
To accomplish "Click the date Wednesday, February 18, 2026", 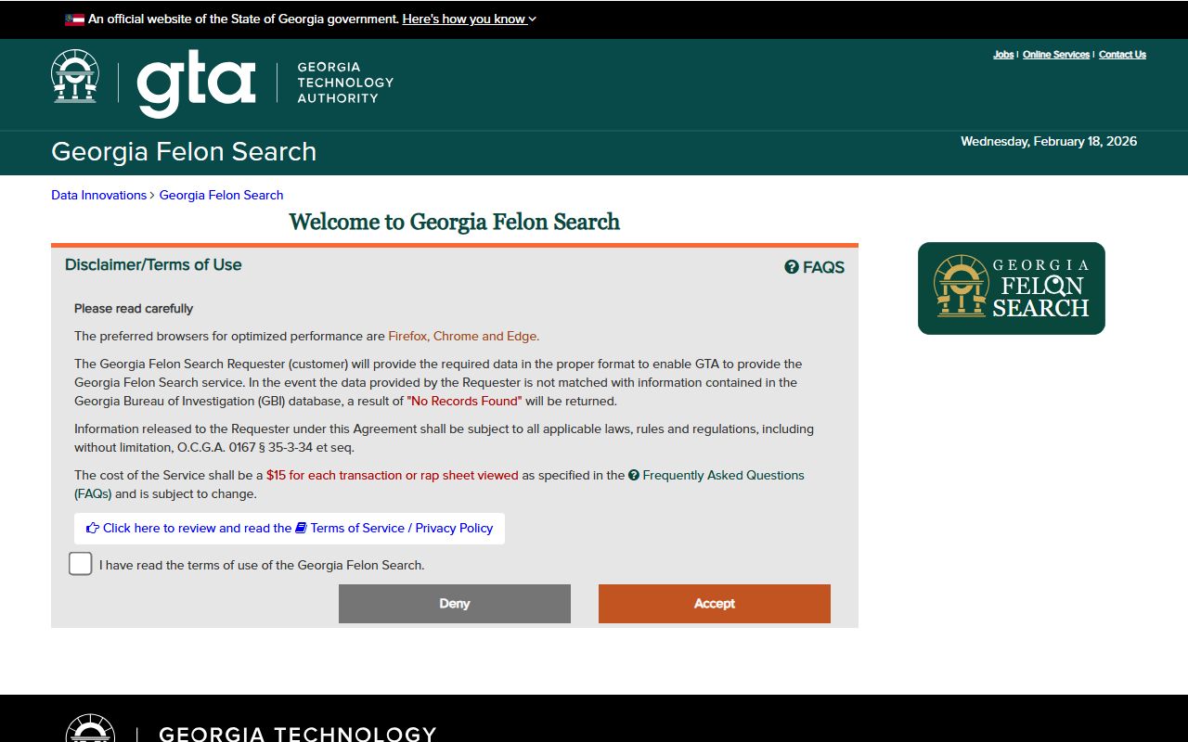I will 1049,142.
